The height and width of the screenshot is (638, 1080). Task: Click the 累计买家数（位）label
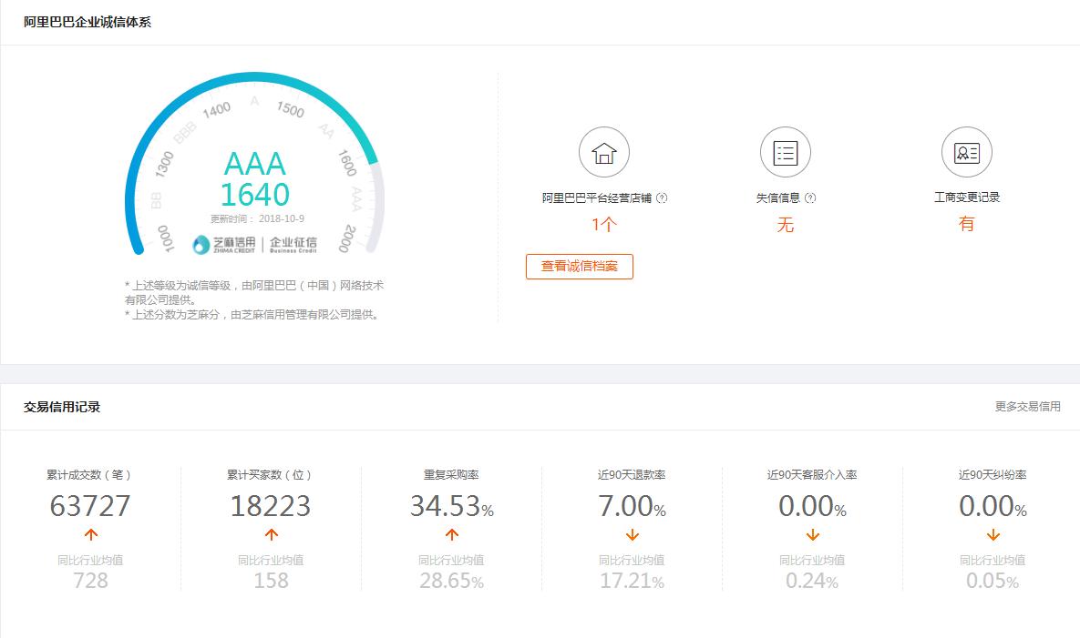click(x=269, y=474)
